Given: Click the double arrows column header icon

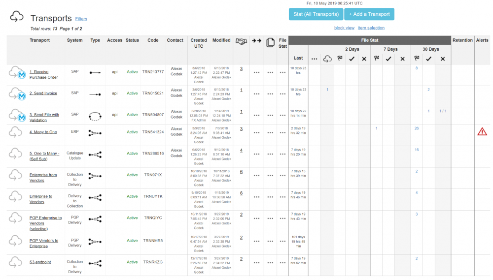Looking at the screenshot, I should tap(256, 41).
